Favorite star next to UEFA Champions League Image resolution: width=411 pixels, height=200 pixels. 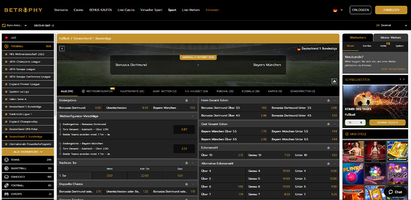6,62
